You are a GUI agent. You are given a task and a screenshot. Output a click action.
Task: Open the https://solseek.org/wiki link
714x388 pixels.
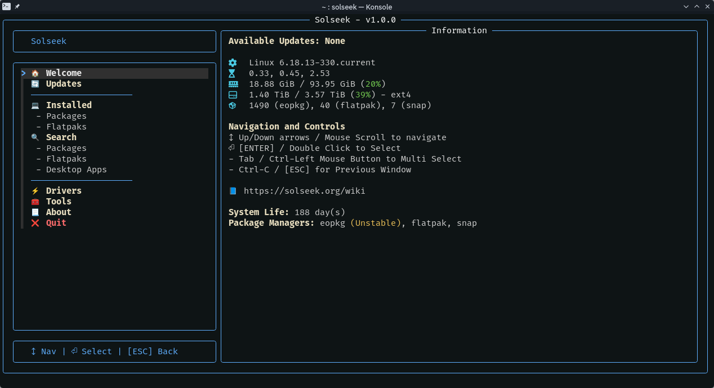[305, 191]
